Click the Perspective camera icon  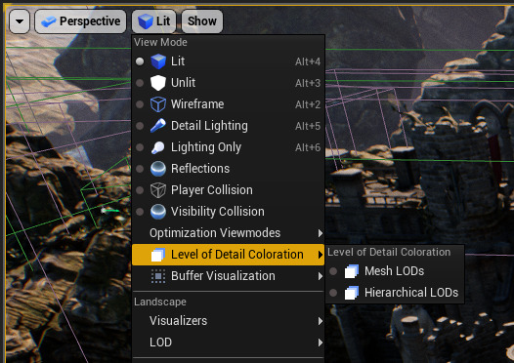click(x=49, y=21)
